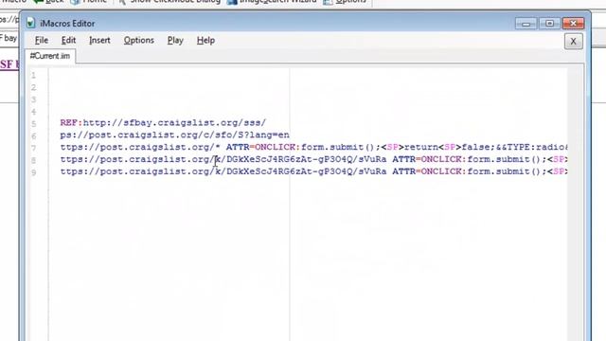Minimize the iMacros Editor window
The width and height of the screenshot is (606, 341).
tap(526, 24)
